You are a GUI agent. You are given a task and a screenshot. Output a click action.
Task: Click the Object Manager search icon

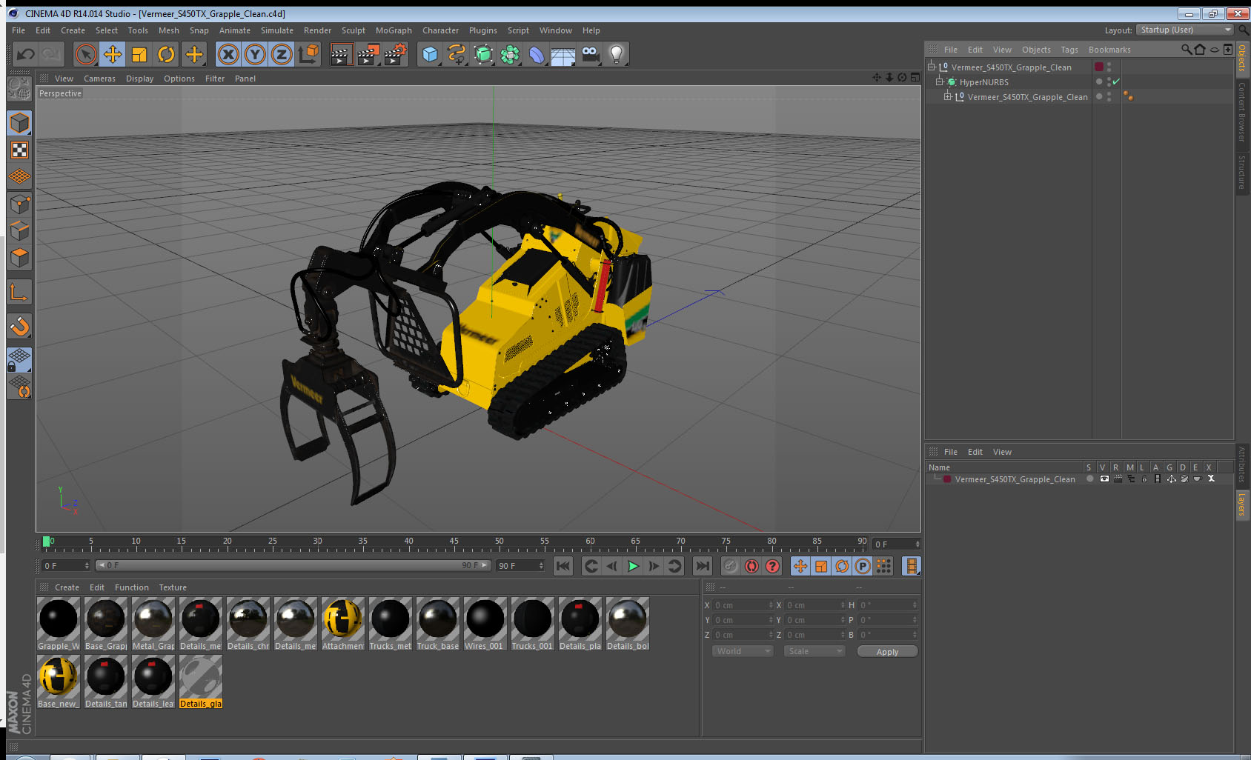[x=1186, y=50]
